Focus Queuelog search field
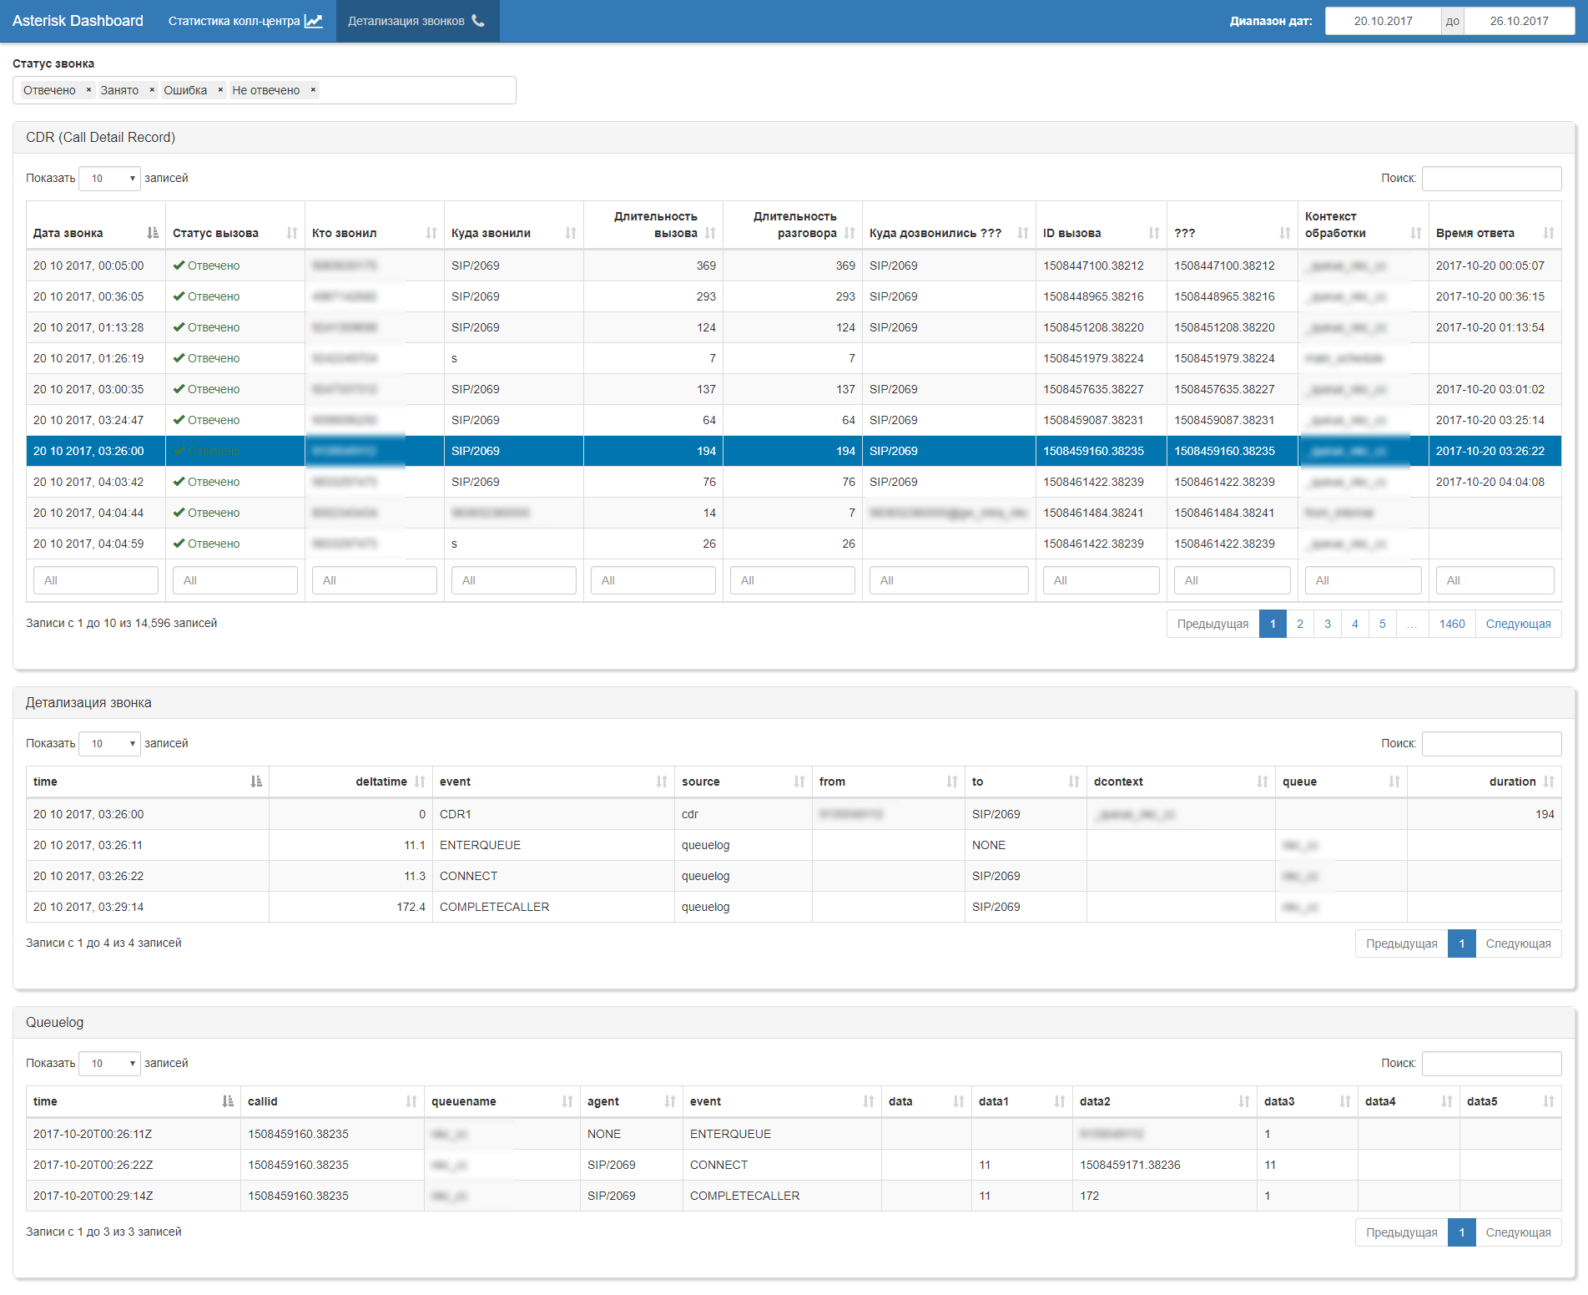This screenshot has height=1295, width=1588. (x=1491, y=1063)
